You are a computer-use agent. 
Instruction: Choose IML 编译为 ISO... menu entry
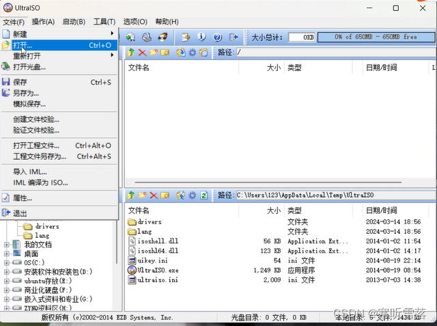[x=59, y=182]
